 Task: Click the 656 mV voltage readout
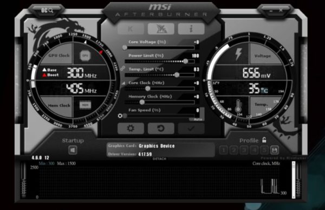click(x=257, y=73)
